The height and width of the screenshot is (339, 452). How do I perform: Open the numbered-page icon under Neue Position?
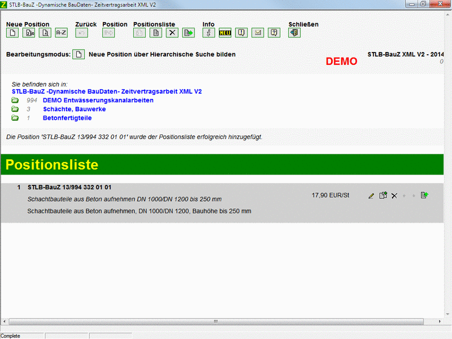pyautogui.click(x=29, y=33)
